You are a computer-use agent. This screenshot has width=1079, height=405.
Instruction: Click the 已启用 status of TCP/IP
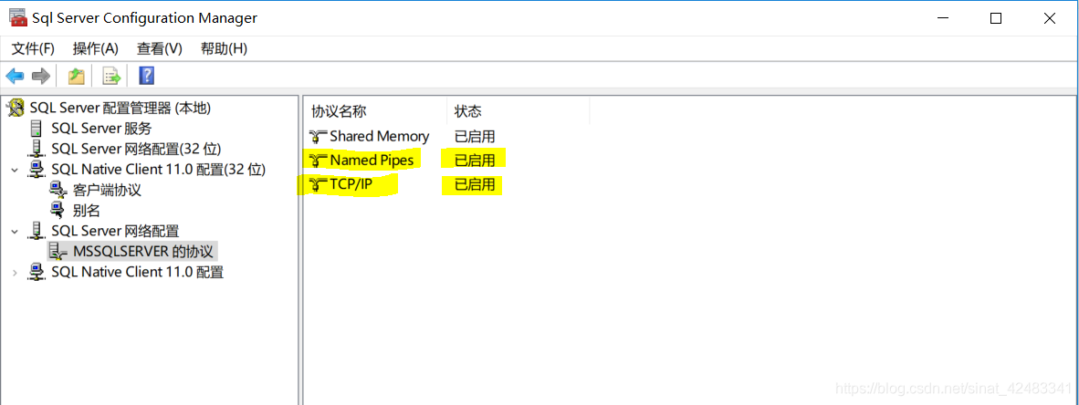475,185
